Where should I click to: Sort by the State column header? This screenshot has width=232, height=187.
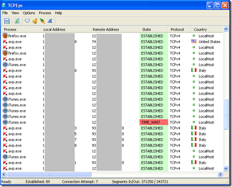[153, 29]
